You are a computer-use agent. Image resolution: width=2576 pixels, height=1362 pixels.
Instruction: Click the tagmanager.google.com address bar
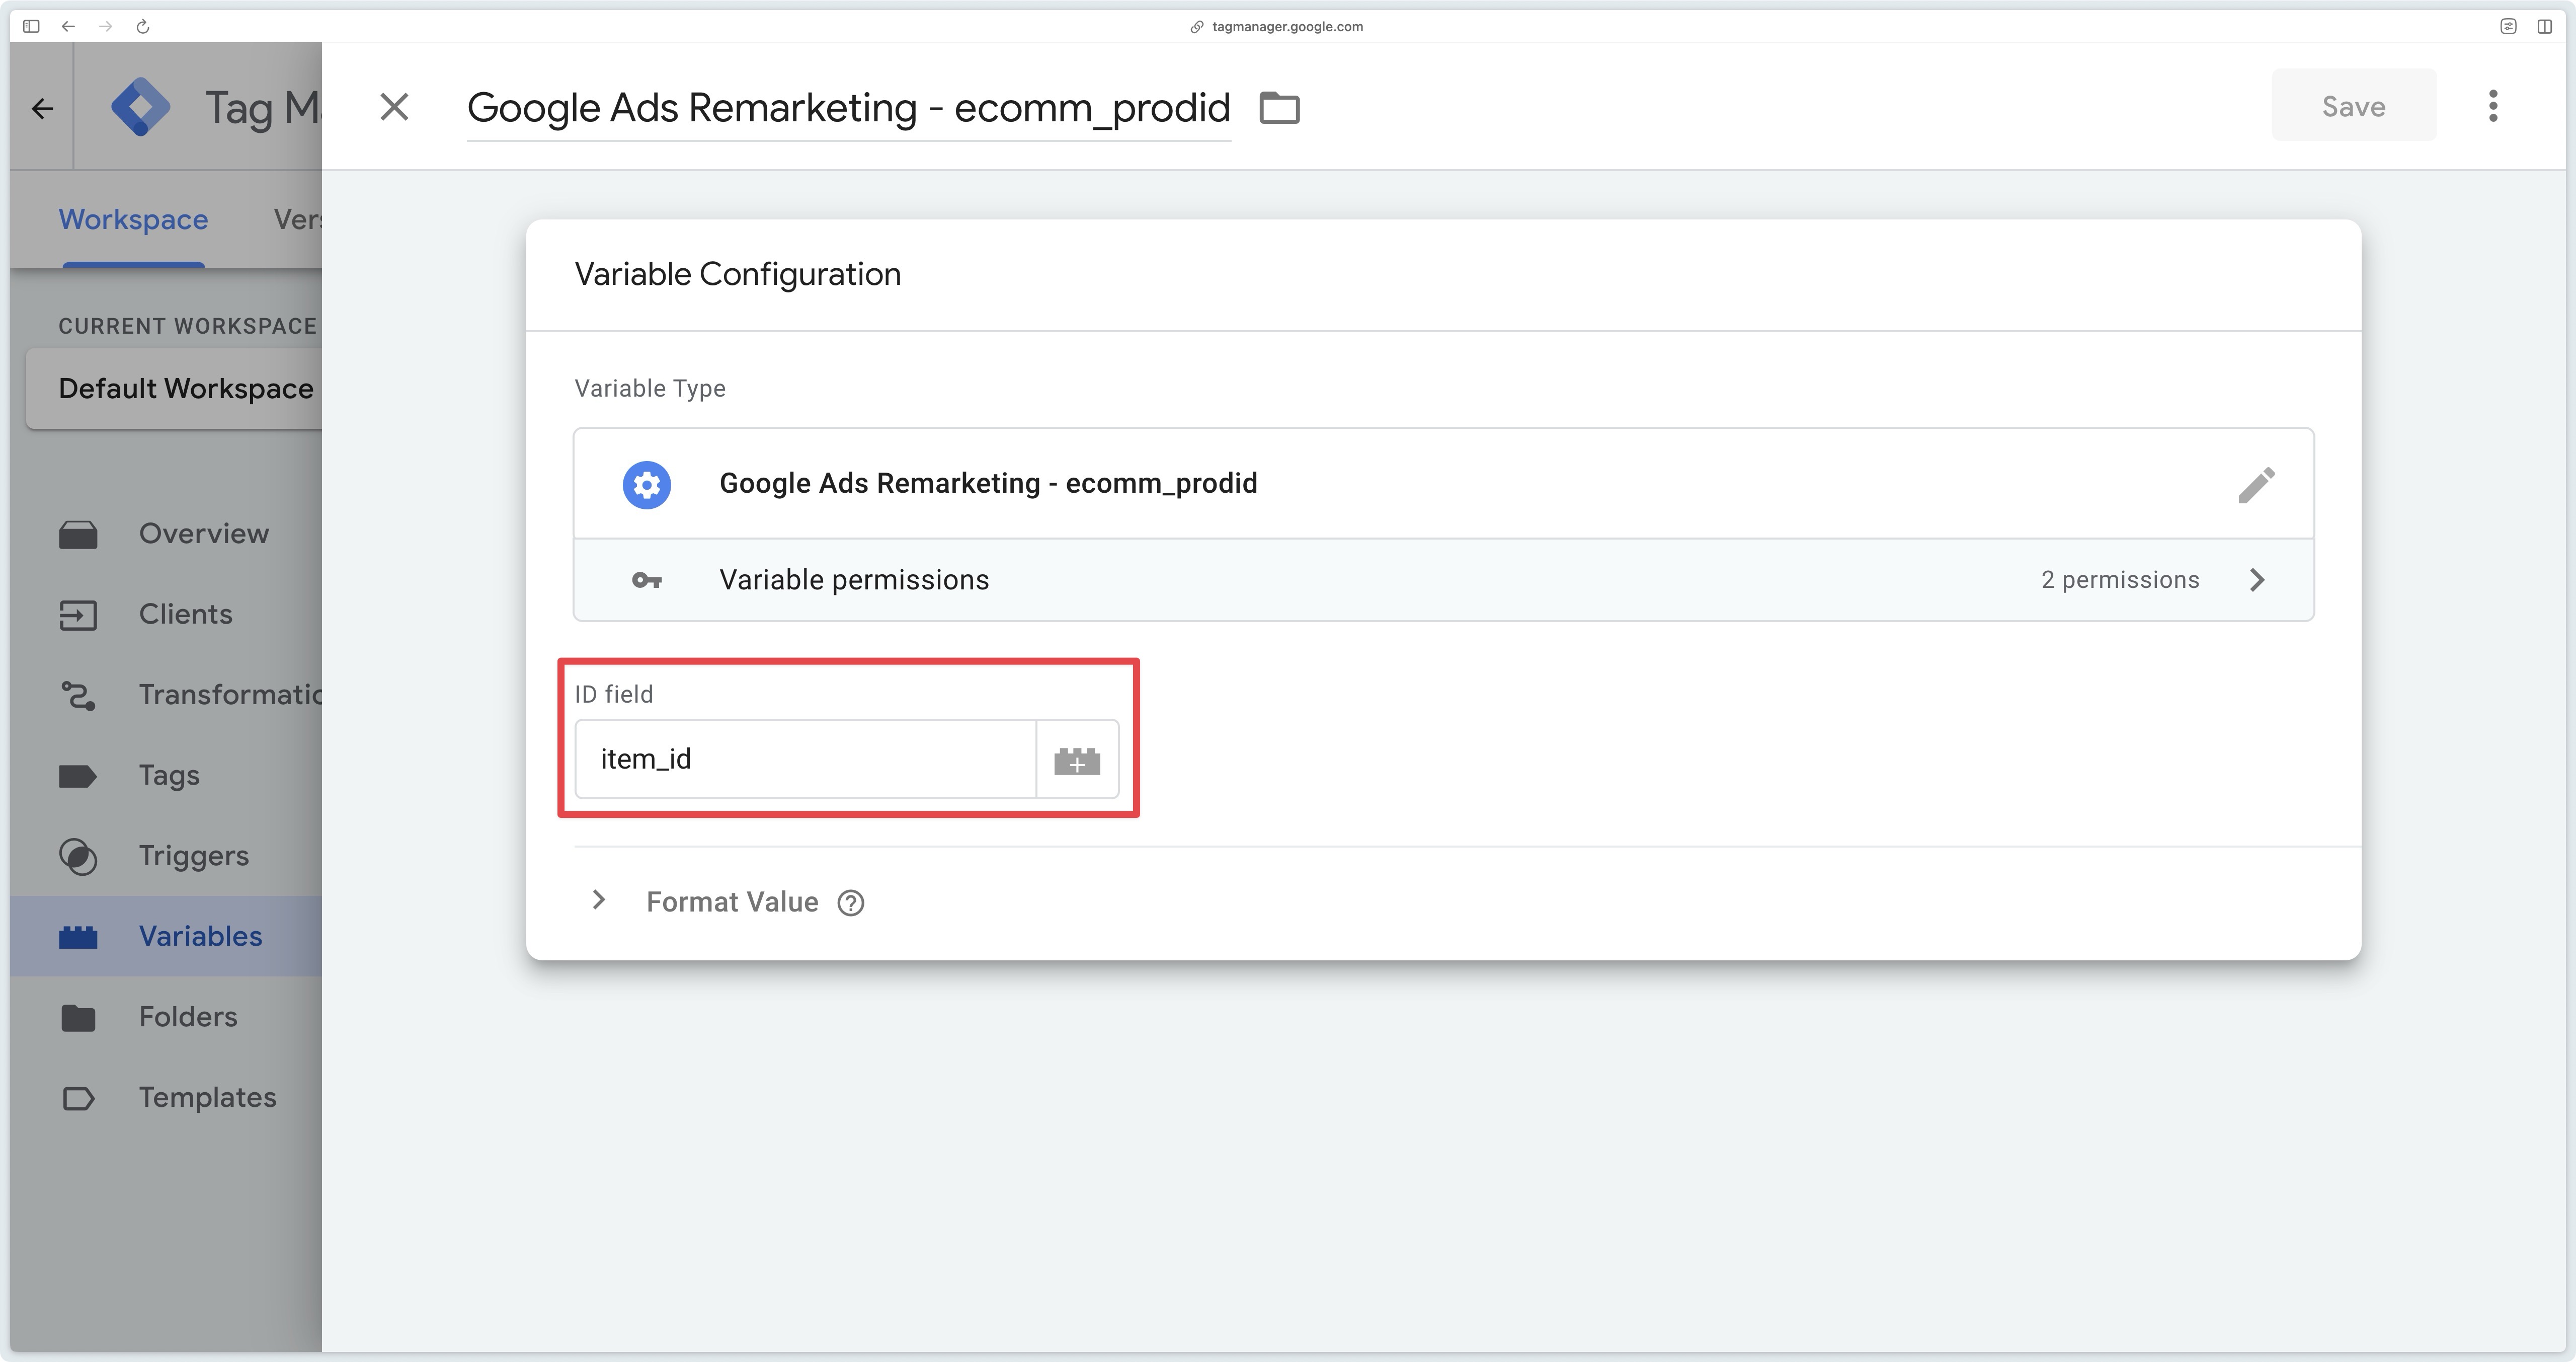(x=1277, y=26)
